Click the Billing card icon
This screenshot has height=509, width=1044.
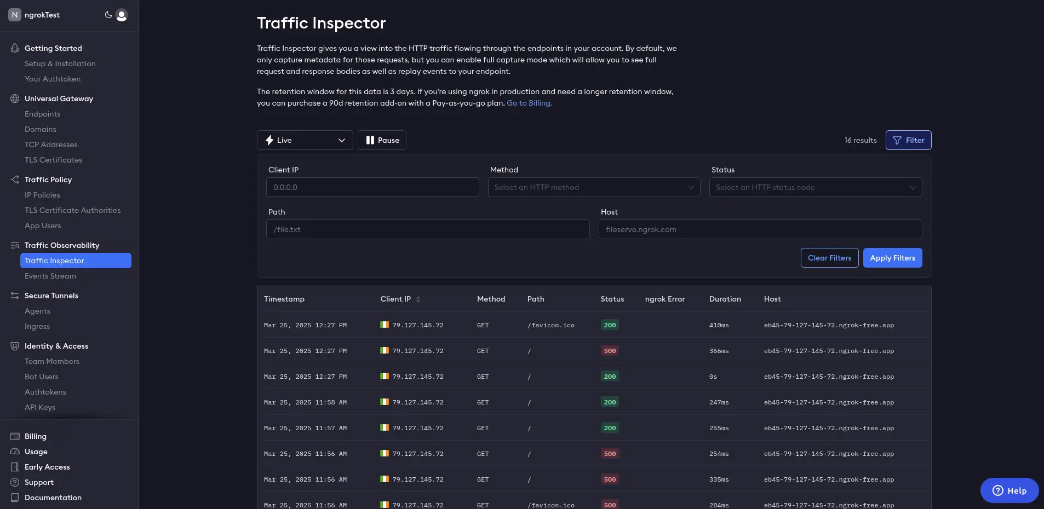(15, 436)
